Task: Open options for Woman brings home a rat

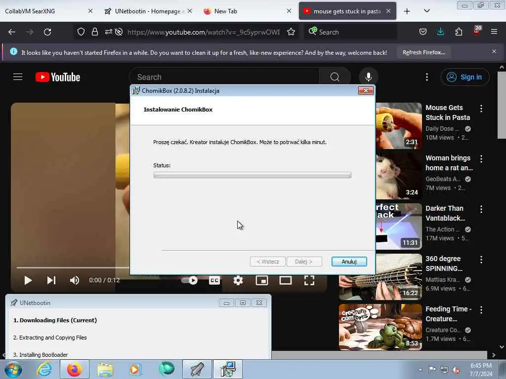Action: pos(481,159)
